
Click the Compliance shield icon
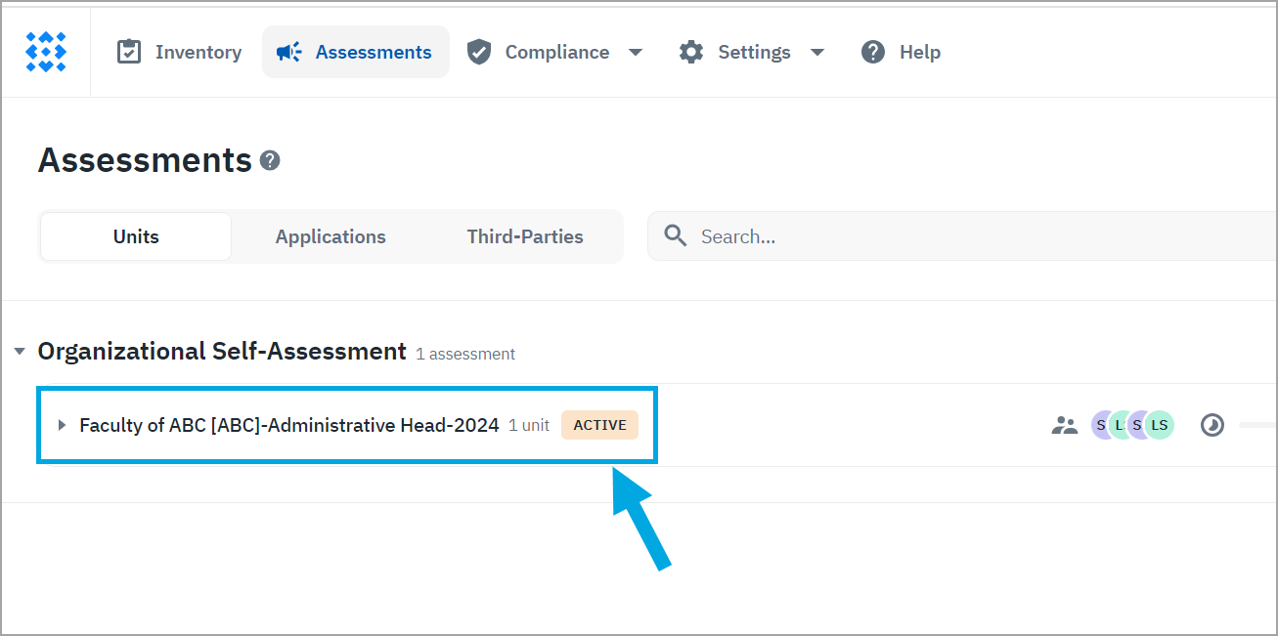[479, 52]
